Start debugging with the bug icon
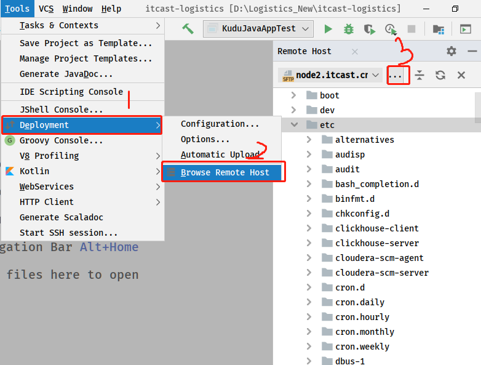Image resolution: width=481 pixels, height=365 pixels. coord(349,29)
